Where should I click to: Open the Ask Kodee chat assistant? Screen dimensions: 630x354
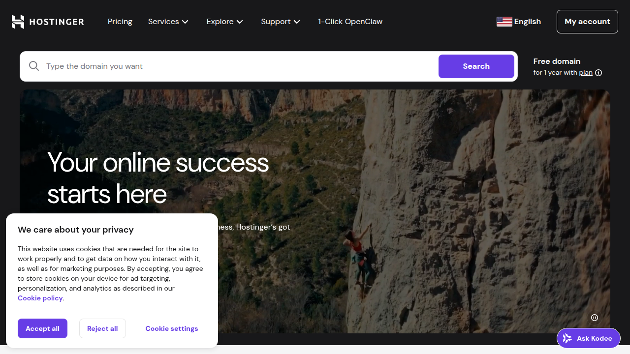click(x=589, y=338)
